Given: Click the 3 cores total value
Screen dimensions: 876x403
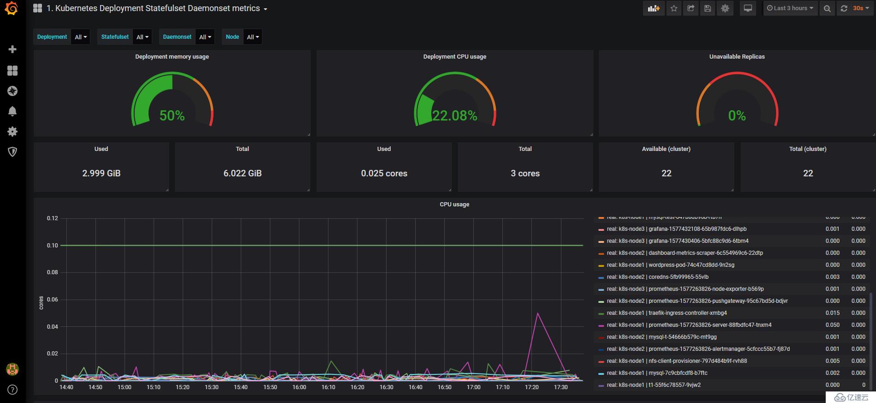Looking at the screenshot, I should (525, 173).
